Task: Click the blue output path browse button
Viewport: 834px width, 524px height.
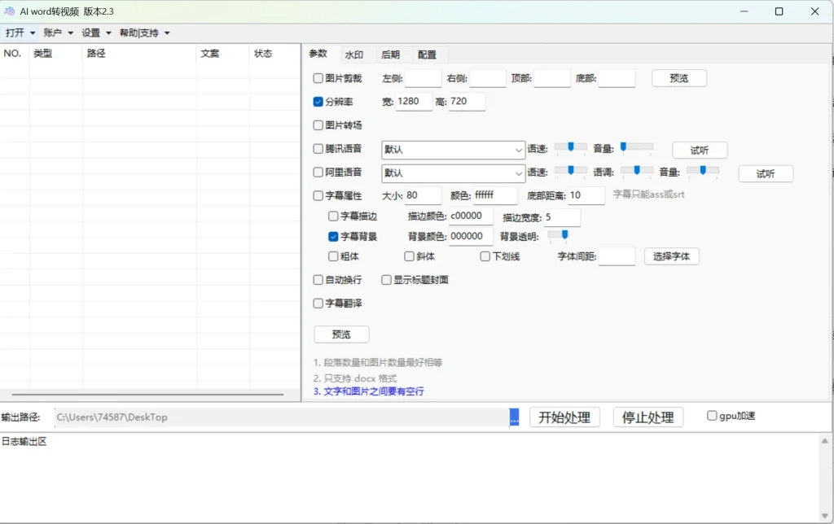Action: pos(514,417)
